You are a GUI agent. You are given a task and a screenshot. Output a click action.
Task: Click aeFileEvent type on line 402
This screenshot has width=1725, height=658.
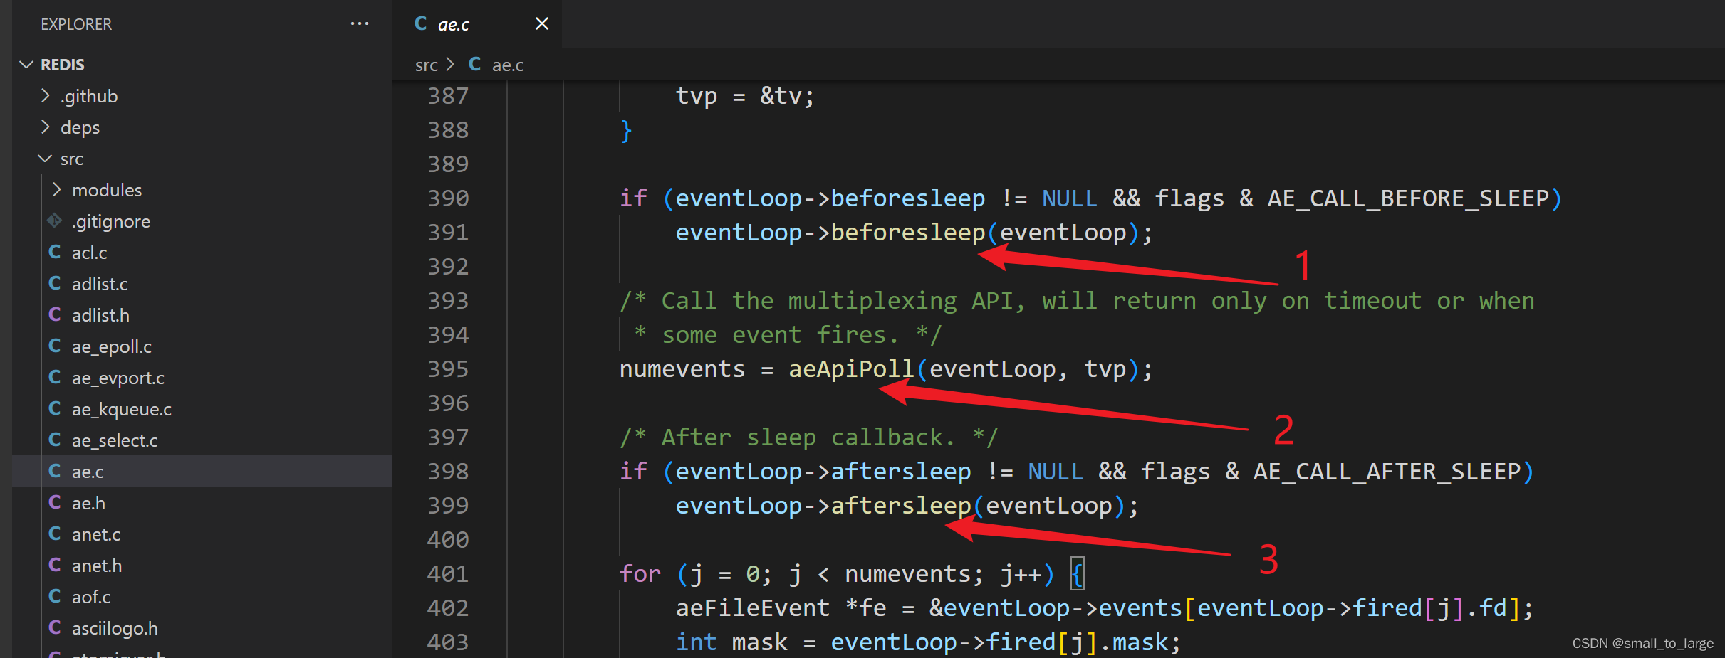point(753,607)
